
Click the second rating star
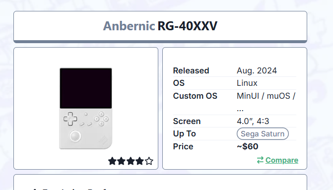pos(121,161)
